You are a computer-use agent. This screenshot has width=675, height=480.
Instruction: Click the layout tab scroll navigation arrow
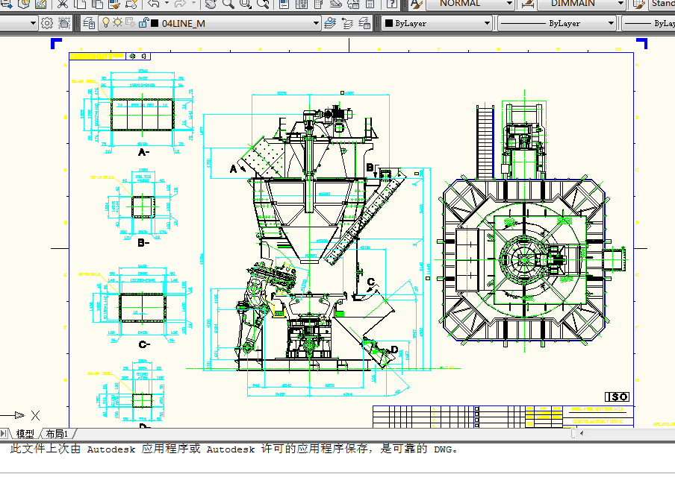coord(4,434)
